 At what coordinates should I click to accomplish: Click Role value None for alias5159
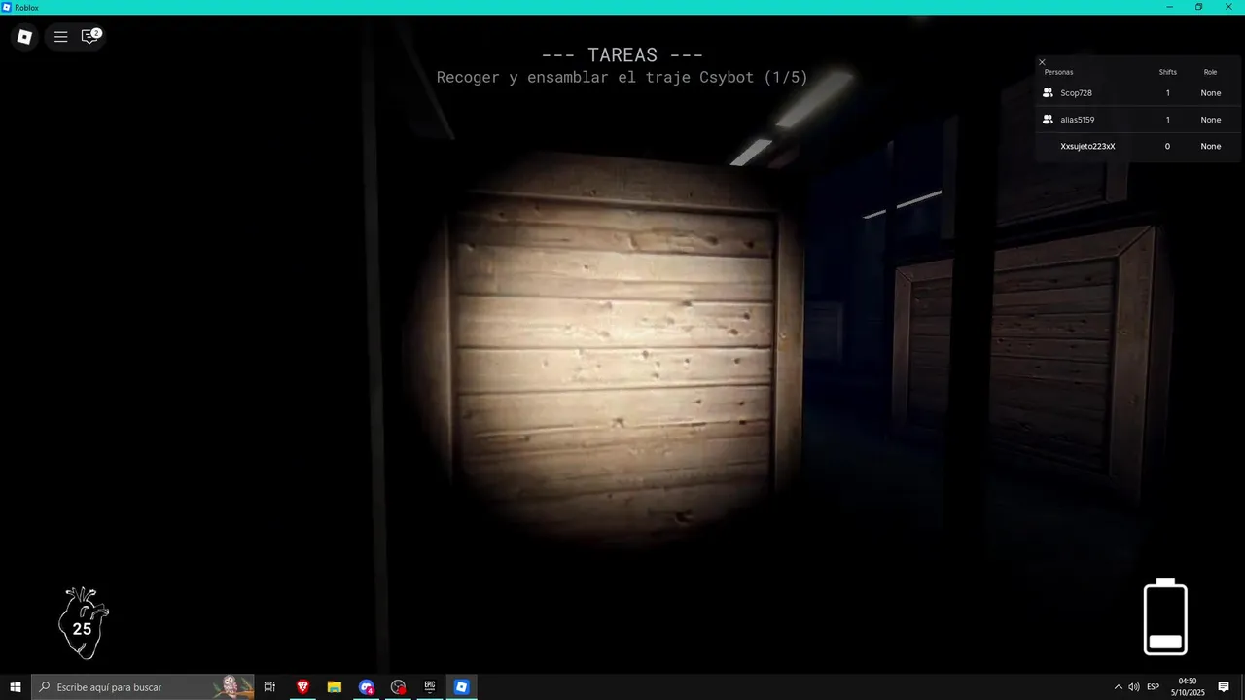point(1210,120)
